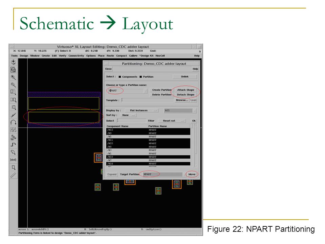Open the Calibre menu
325x244 pixels.
tap(133, 56)
